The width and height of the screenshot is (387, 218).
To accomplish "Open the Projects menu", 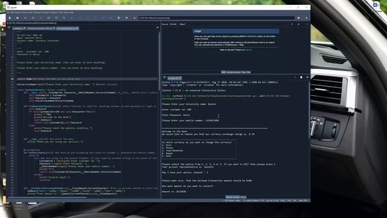I will [54, 12].
